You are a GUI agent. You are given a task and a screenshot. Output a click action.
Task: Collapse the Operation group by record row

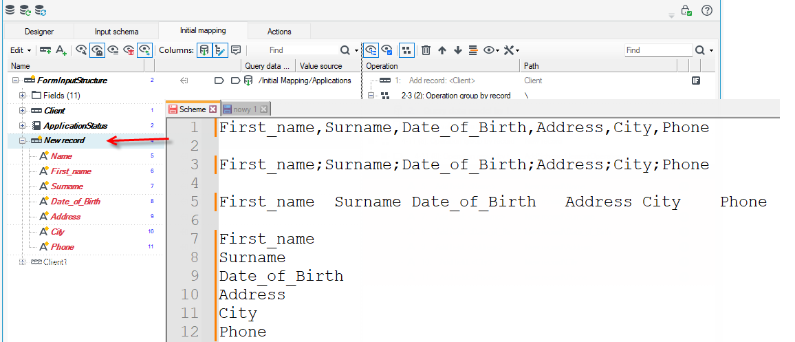(x=371, y=96)
